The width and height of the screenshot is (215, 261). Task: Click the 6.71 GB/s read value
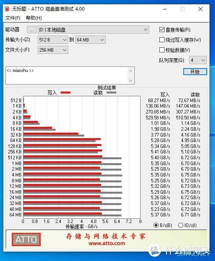coord(190,215)
